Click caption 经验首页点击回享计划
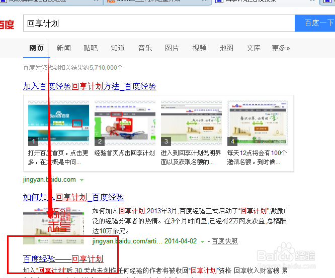Screen dimensions: 335x278 pos(125,153)
